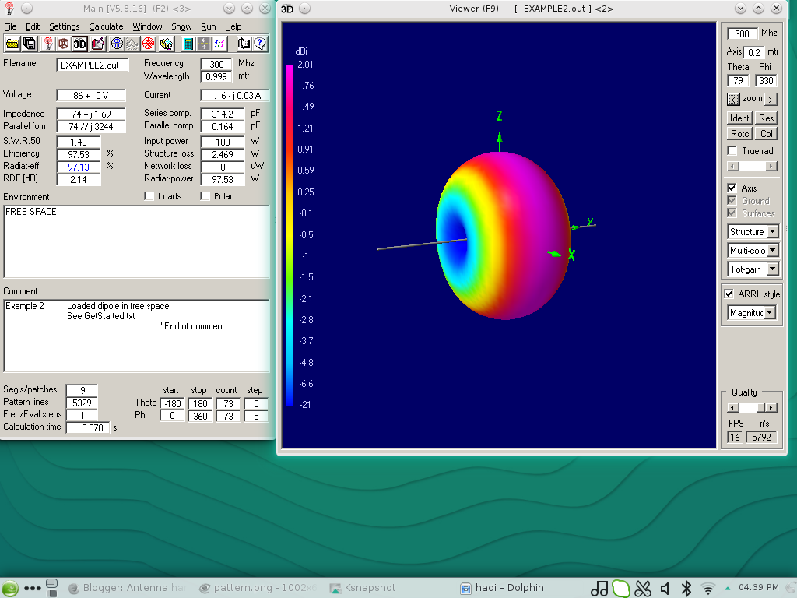797x598 pixels.
Task: Click the Bluetooth icon in system tray
Action: tap(686, 588)
